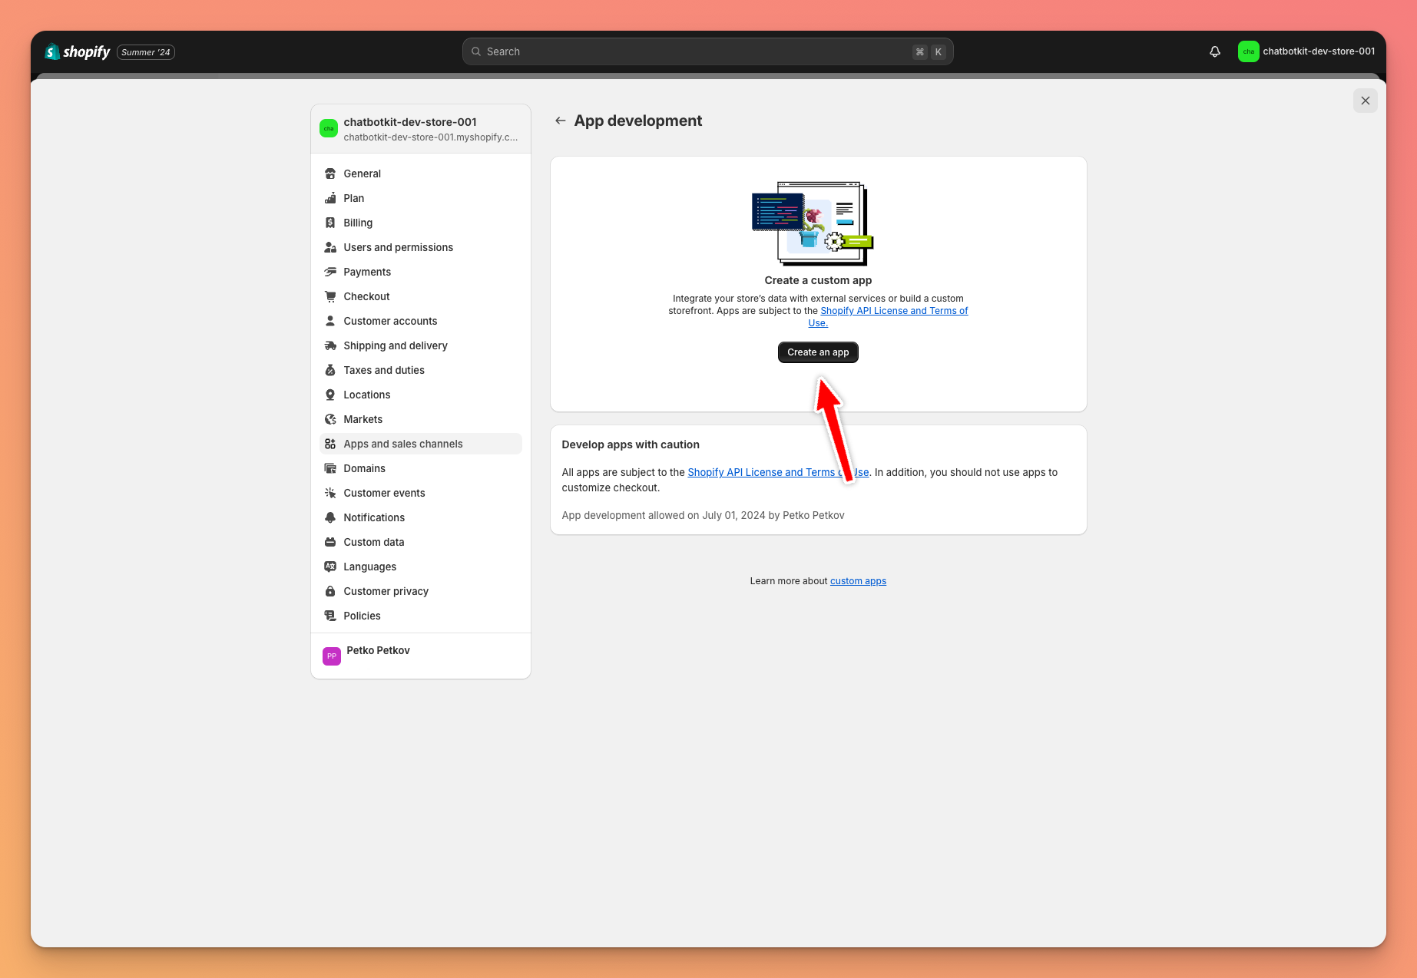Open API License link under Develop apps with caution
This screenshot has width=1417, height=978.
click(x=778, y=472)
